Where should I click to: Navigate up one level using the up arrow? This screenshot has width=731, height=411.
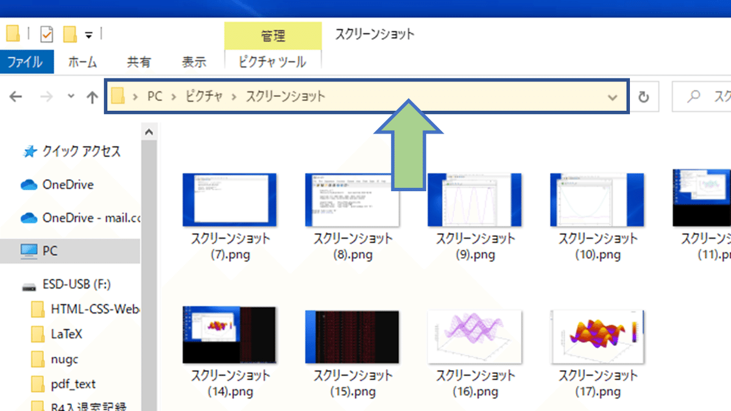point(91,96)
